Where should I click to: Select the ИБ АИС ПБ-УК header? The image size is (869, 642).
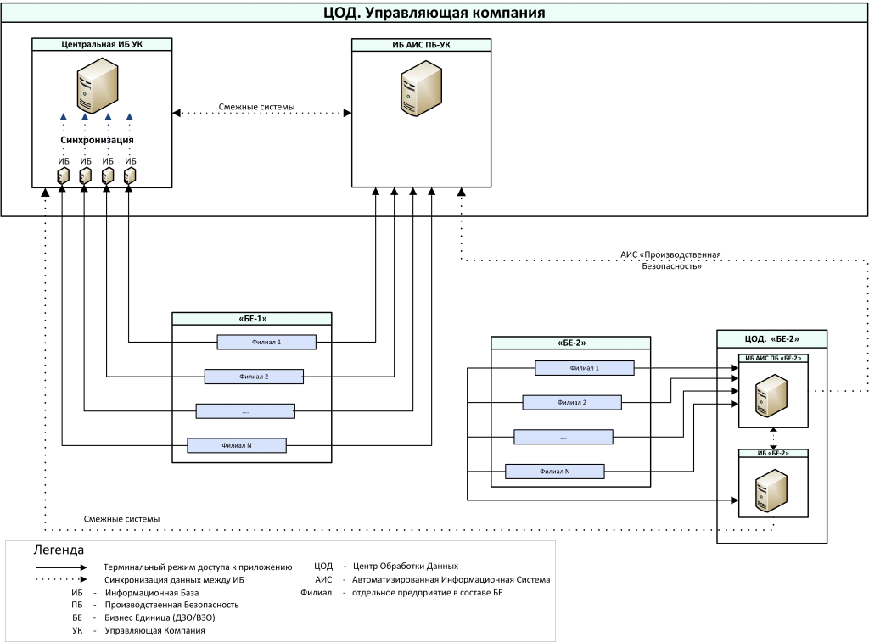[x=420, y=44]
